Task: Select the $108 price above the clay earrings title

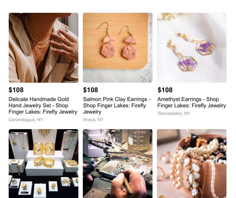Action: pos(90,90)
